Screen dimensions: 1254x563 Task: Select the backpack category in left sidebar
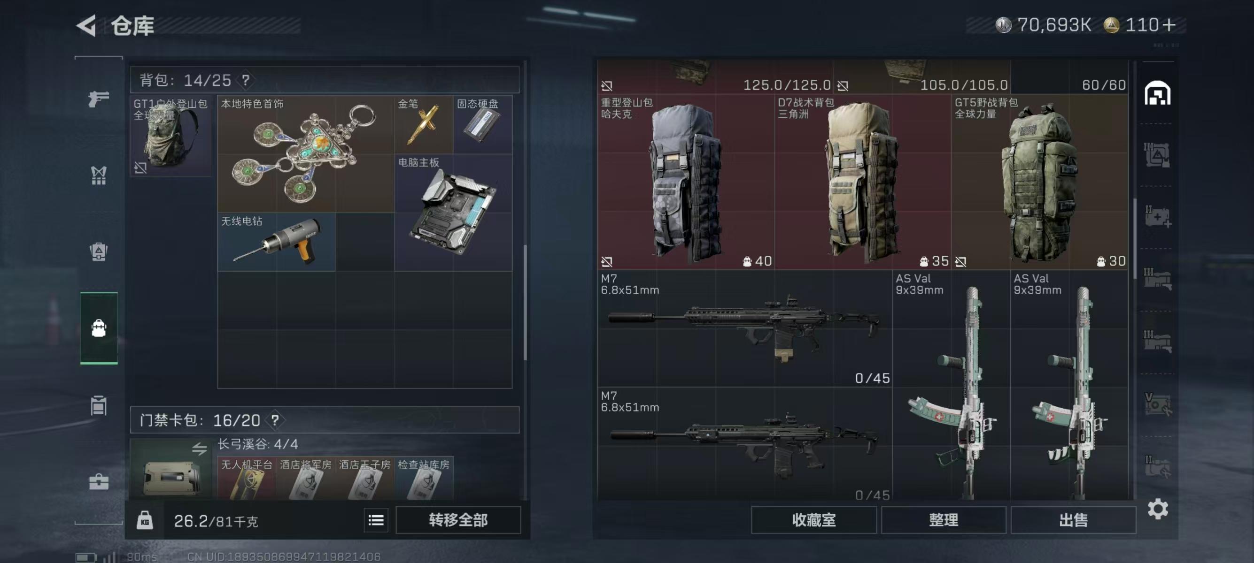[x=98, y=328]
